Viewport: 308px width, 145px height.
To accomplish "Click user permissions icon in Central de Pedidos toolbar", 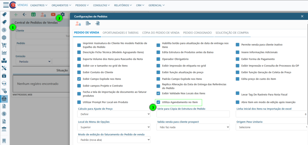I will click(43, 14).
